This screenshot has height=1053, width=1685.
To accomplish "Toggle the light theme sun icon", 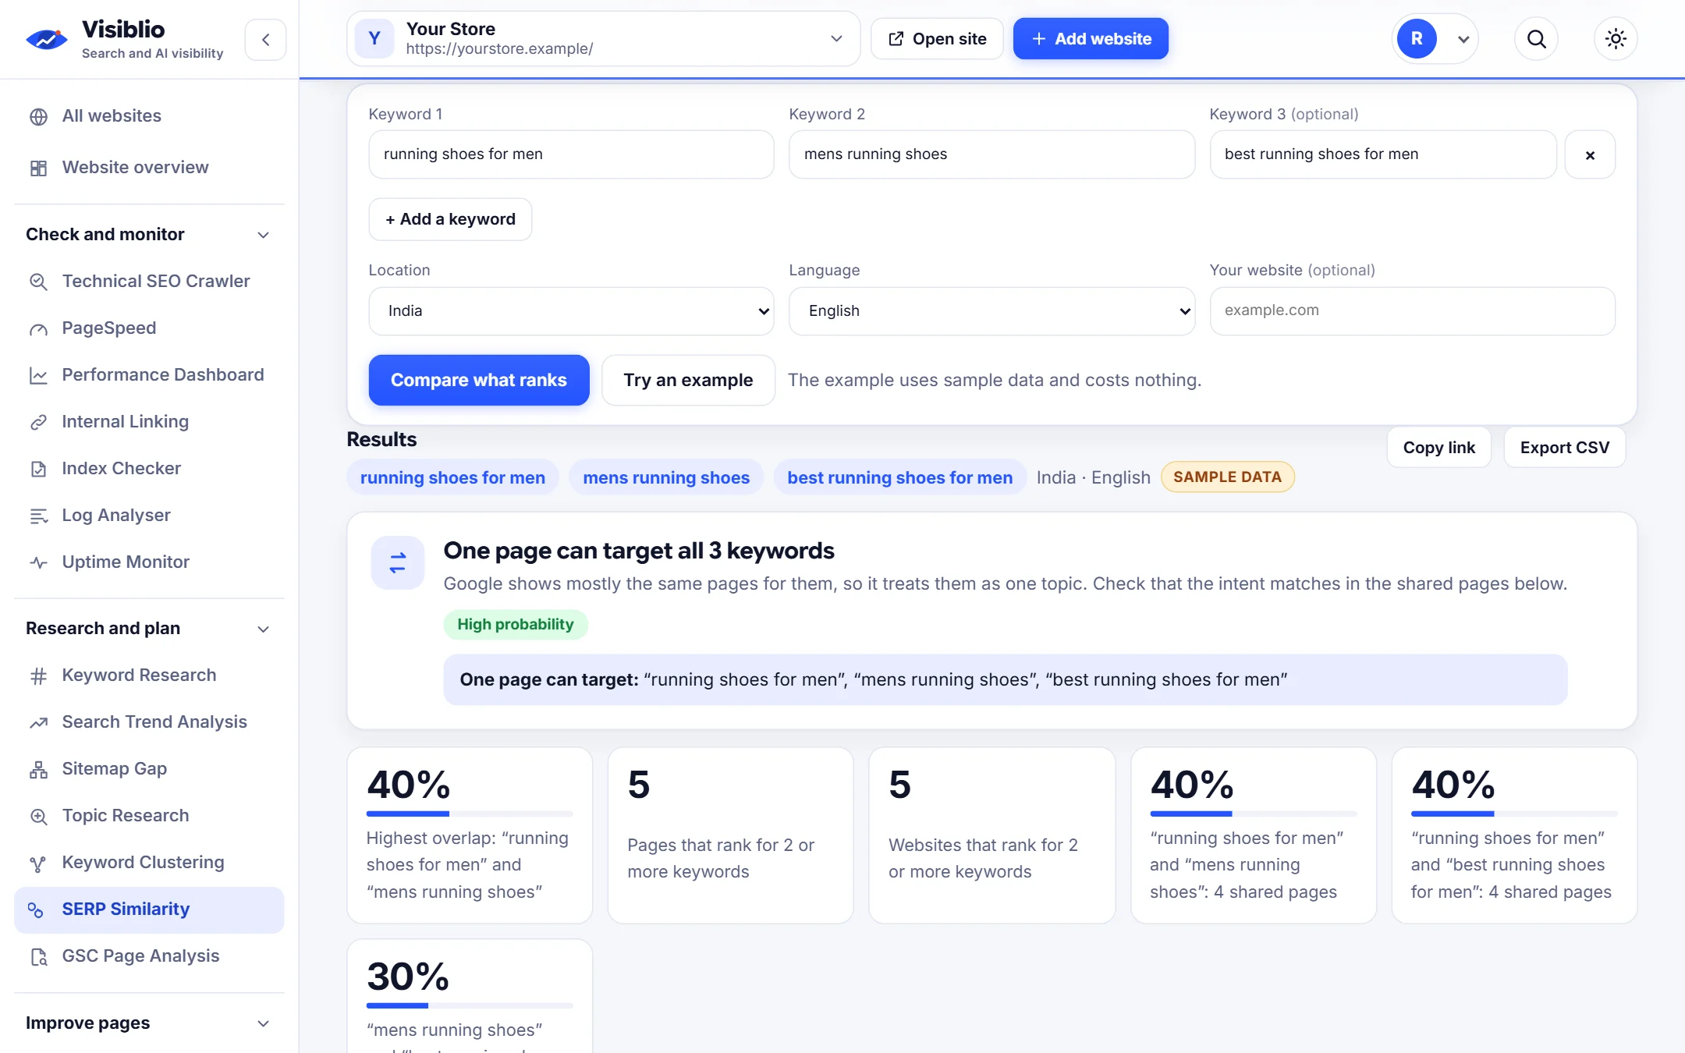I will tap(1616, 39).
